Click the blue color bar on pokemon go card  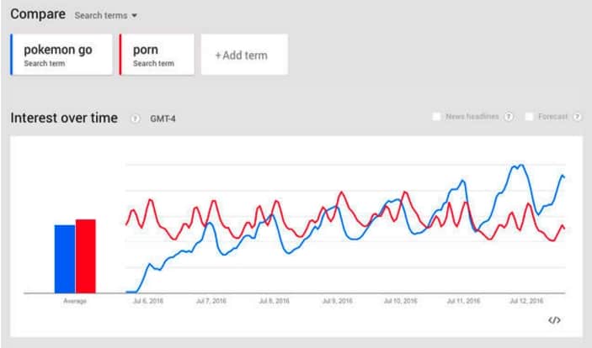tap(12, 55)
